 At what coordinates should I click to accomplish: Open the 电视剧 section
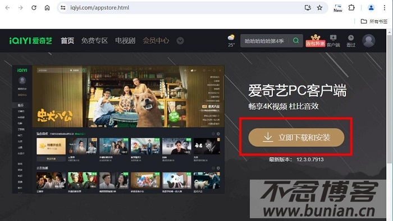pos(125,40)
